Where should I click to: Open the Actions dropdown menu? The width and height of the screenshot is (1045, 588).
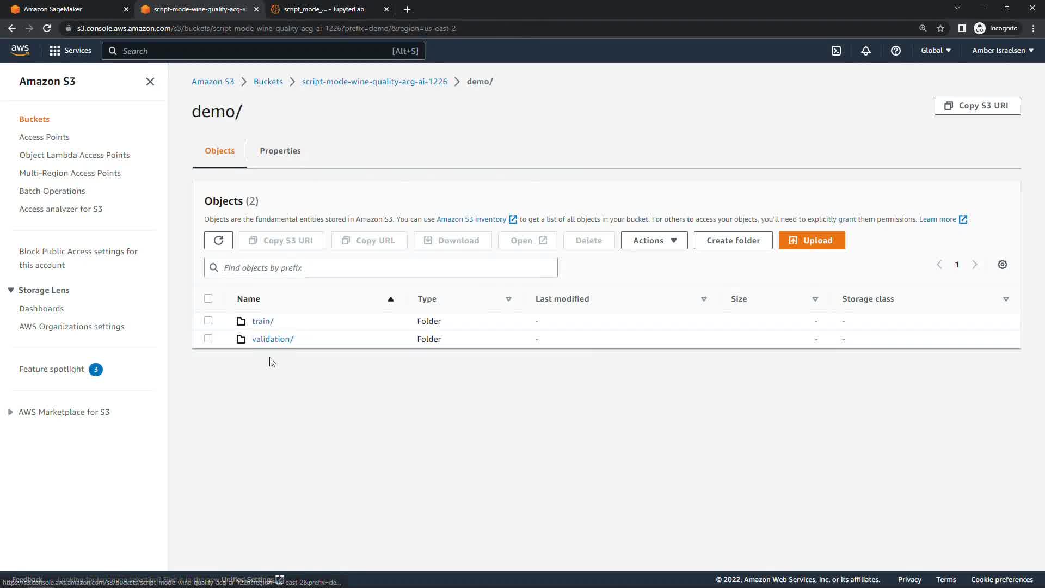(x=654, y=240)
